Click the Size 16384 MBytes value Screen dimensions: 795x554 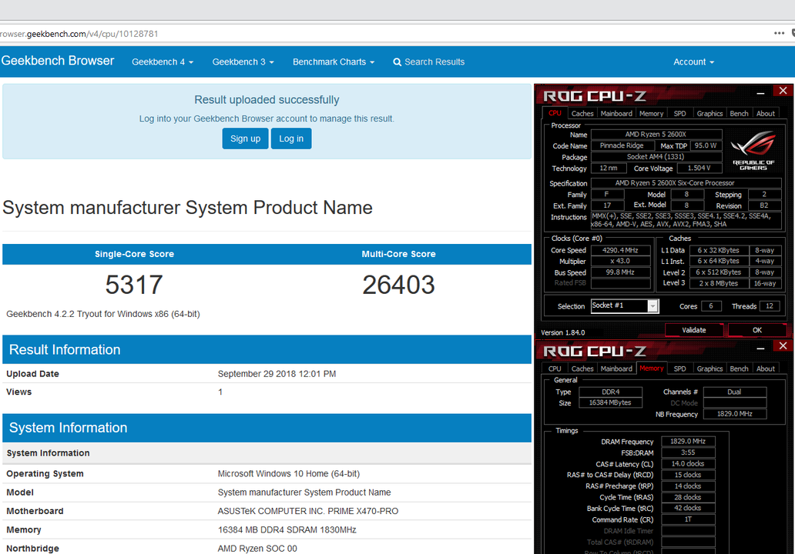(610, 402)
